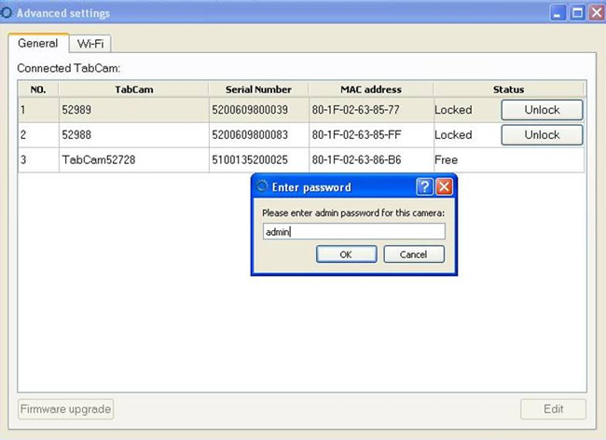The image size is (606, 440).
Task: Click Locked status in row 52988
Action: (453, 135)
